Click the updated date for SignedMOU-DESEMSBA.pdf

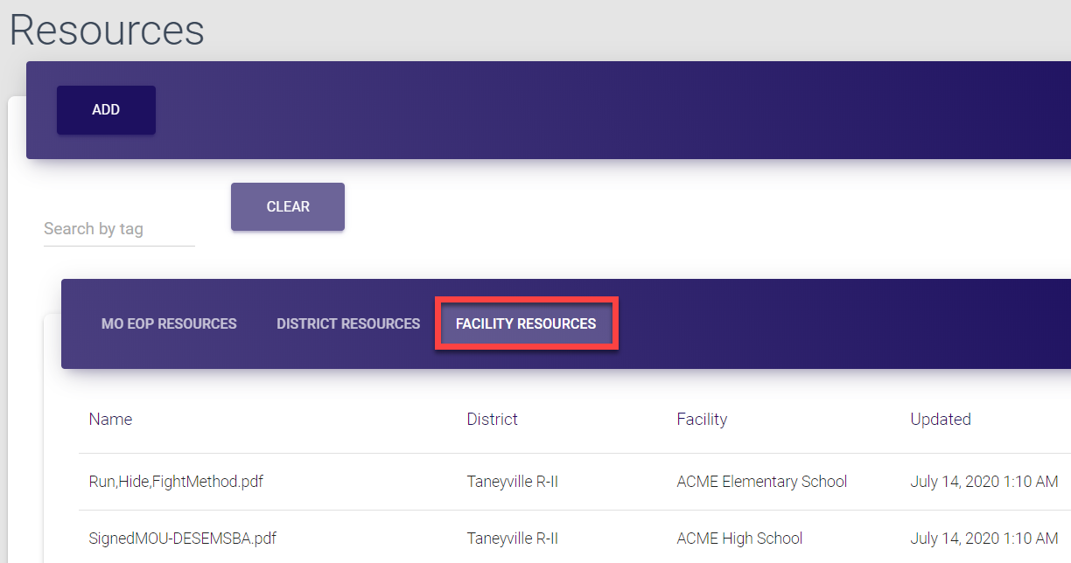tap(983, 539)
